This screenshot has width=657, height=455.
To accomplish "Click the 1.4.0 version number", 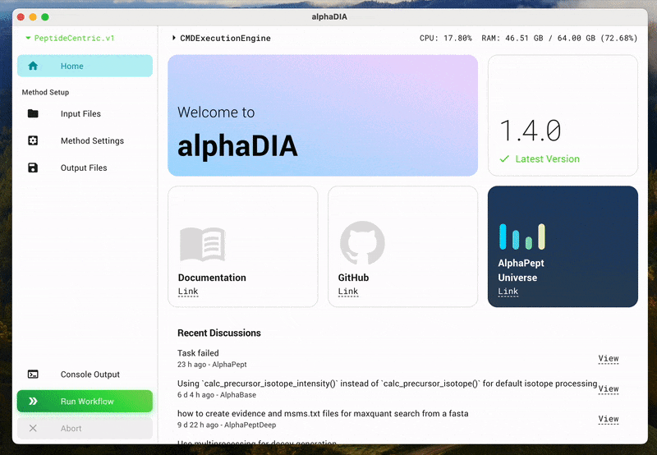I will point(531,131).
